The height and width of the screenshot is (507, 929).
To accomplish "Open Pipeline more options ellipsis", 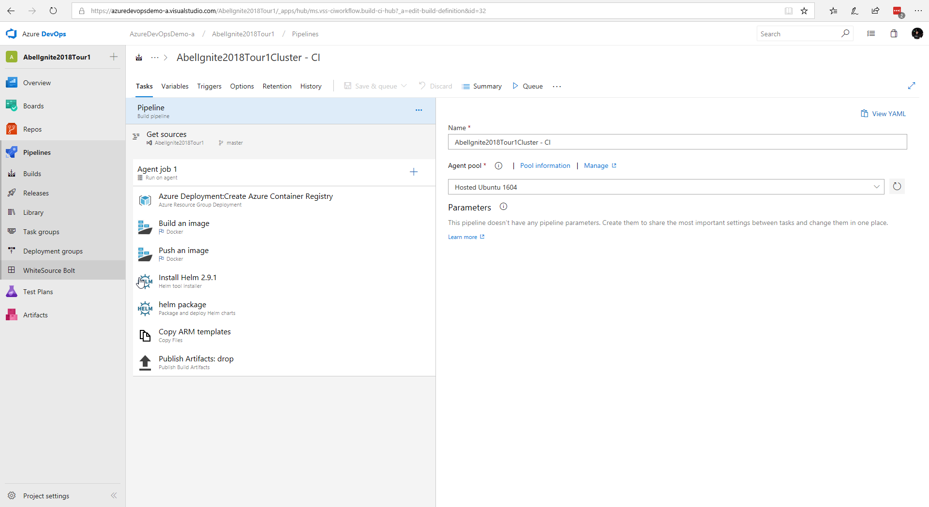I will tap(419, 110).
